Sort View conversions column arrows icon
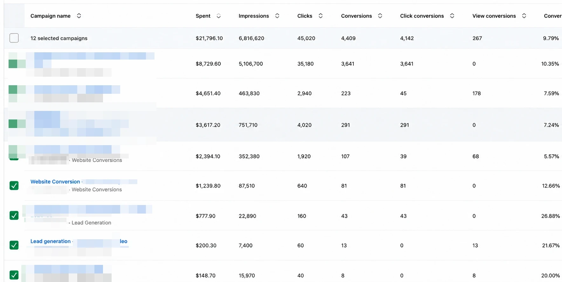Screen dimensions: 562x282 (x=524, y=16)
